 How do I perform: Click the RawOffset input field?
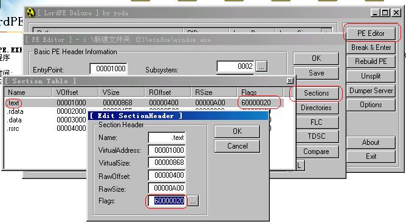(167, 175)
